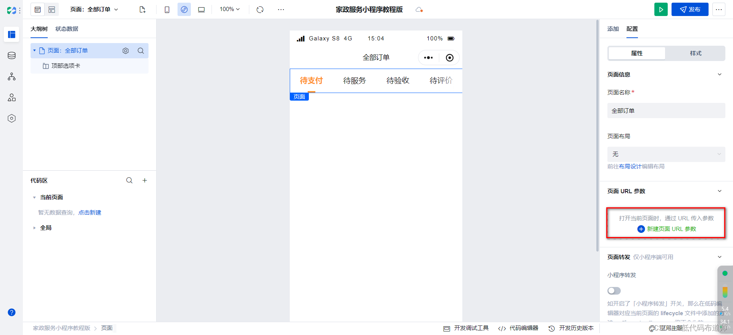The height and width of the screenshot is (335, 733).
Task: Select the PC desktop preview icon
Action: (201, 10)
